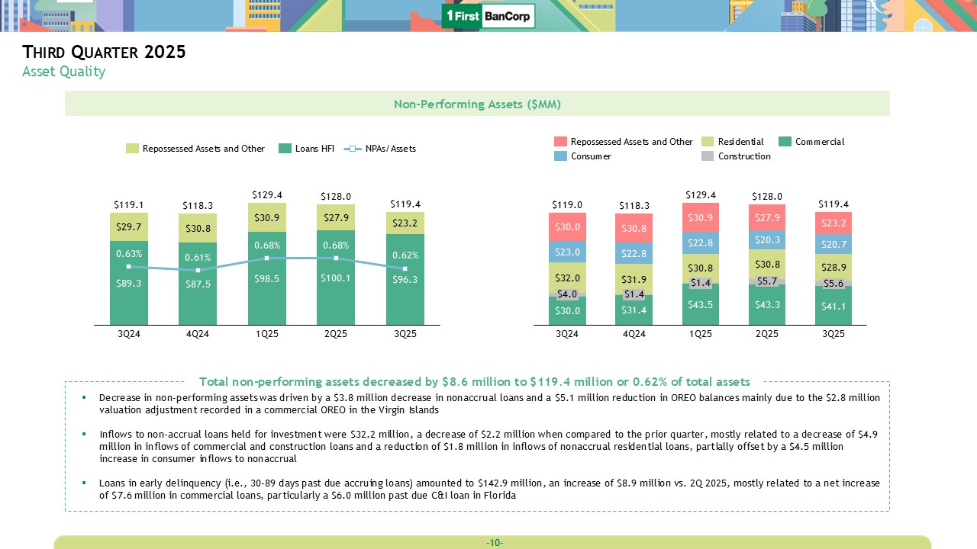Click the $43.5 Commercial bar segment

coord(701,305)
